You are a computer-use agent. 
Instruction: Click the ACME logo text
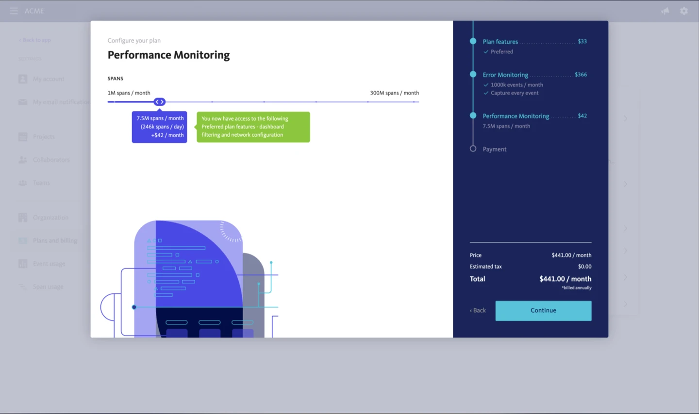[x=34, y=11]
